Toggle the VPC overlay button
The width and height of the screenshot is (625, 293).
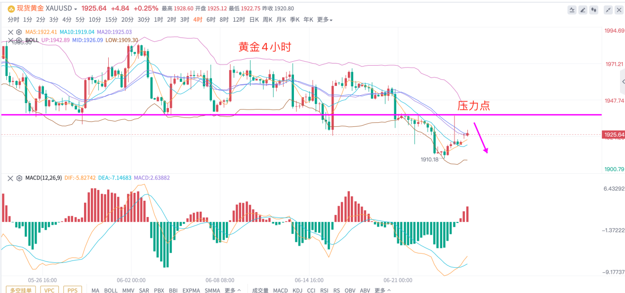(x=49, y=290)
